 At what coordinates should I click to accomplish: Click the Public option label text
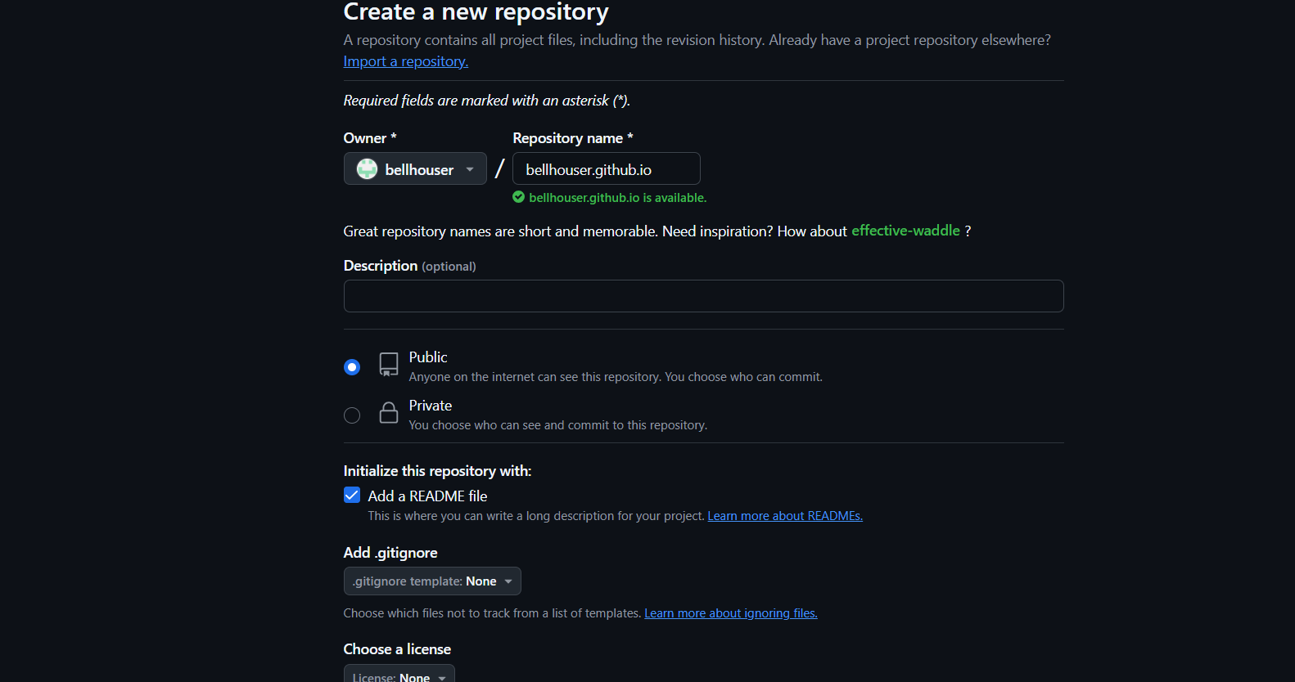[x=428, y=357]
